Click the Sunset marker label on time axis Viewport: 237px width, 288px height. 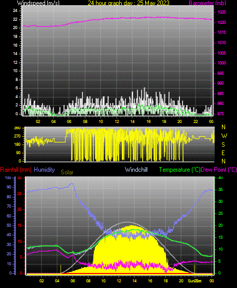click(194, 281)
